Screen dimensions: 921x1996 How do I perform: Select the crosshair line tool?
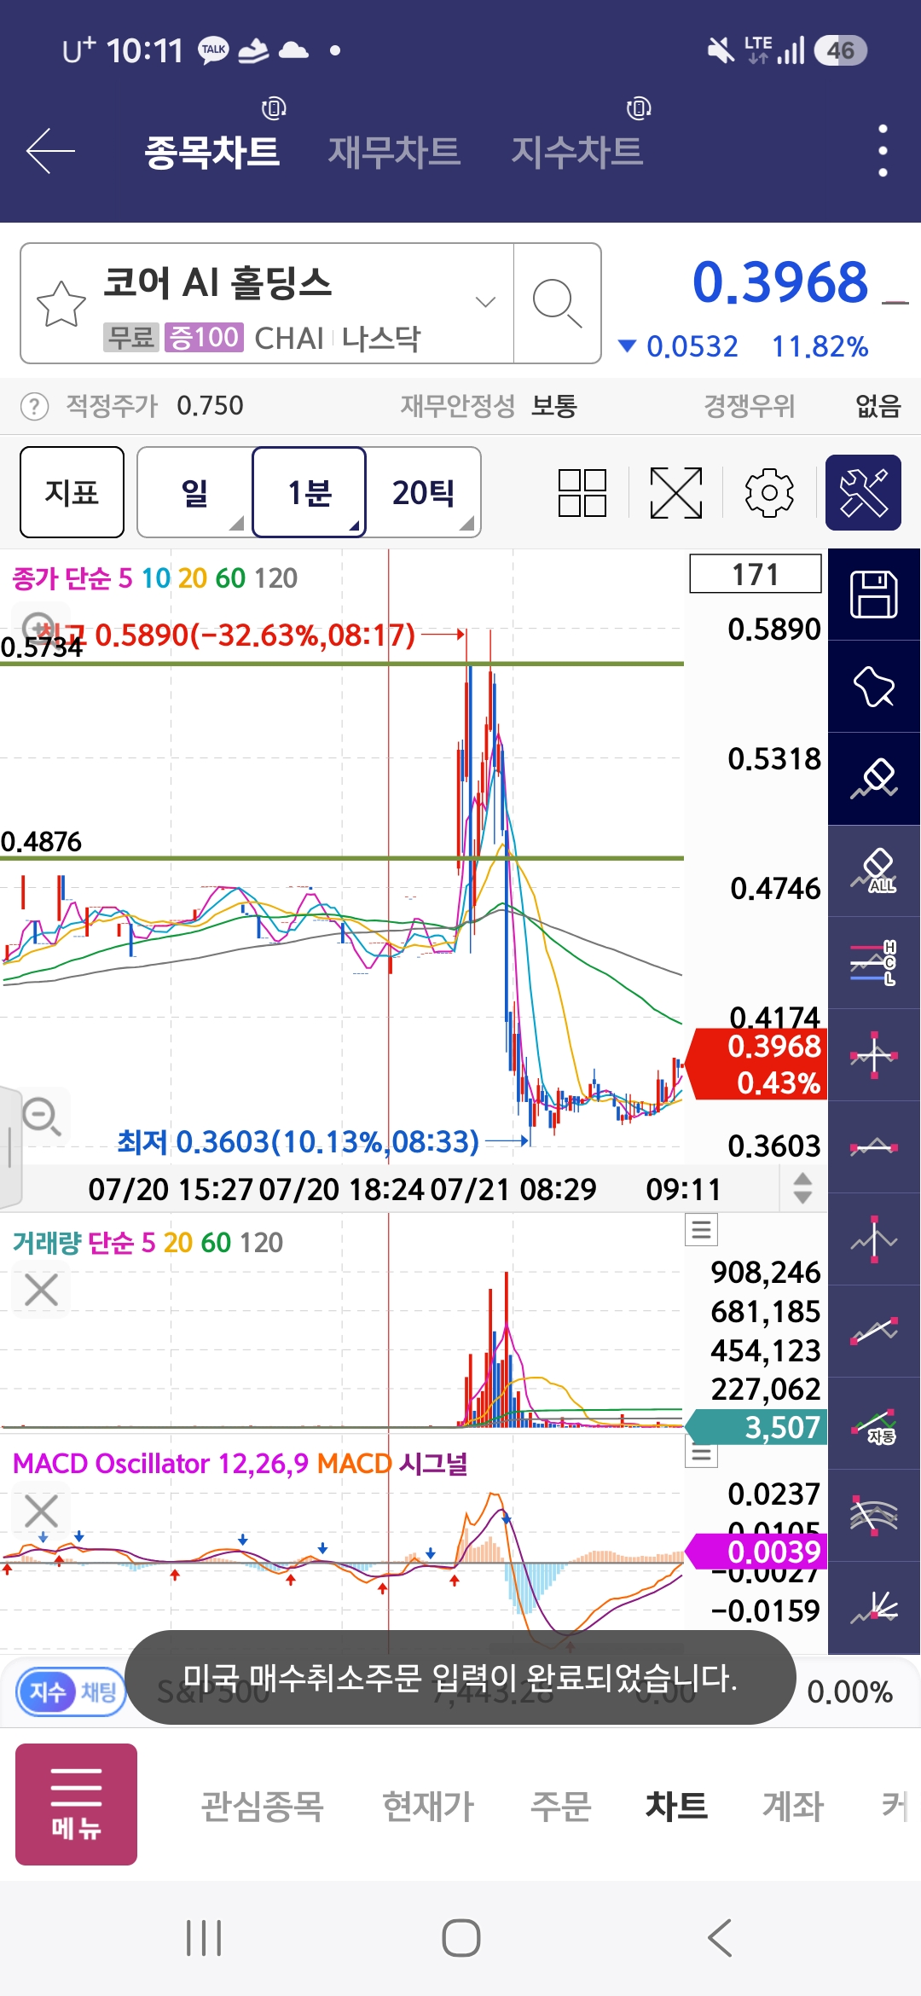coord(874,1055)
